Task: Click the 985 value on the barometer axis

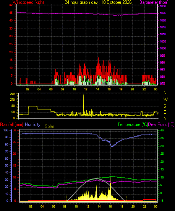Action: point(162,69)
